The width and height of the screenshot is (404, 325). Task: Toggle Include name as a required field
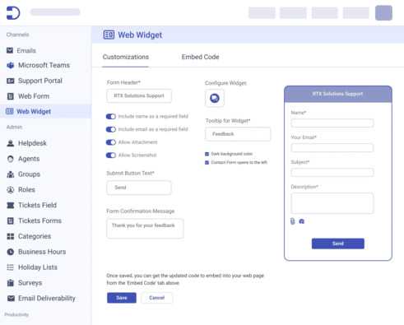coord(111,117)
